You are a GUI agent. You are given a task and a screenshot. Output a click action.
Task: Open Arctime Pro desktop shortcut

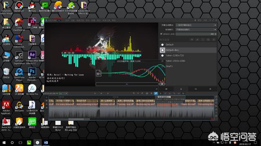click(x=32, y=90)
